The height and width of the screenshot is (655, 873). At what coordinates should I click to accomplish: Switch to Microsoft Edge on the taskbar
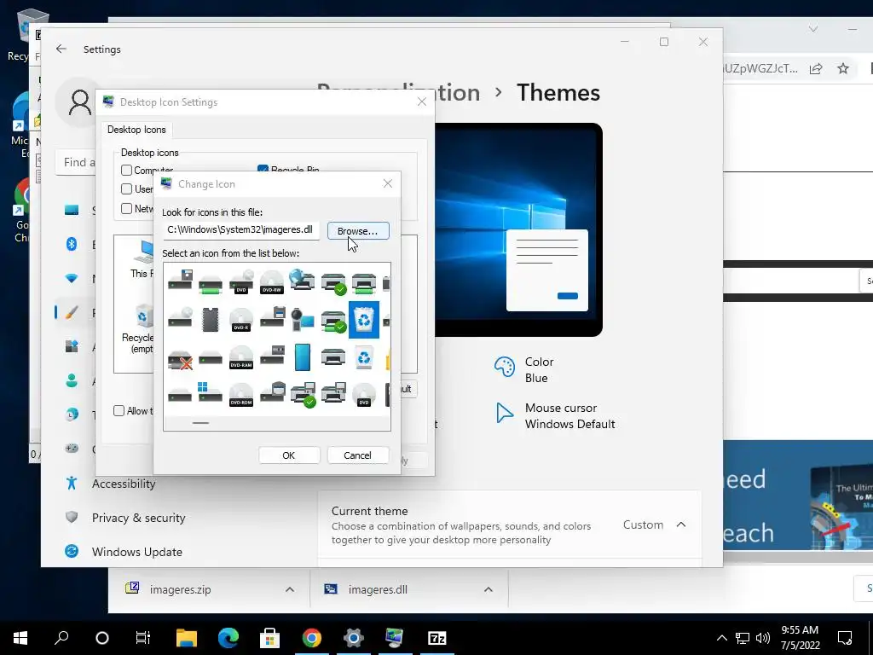pyautogui.click(x=228, y=638)
